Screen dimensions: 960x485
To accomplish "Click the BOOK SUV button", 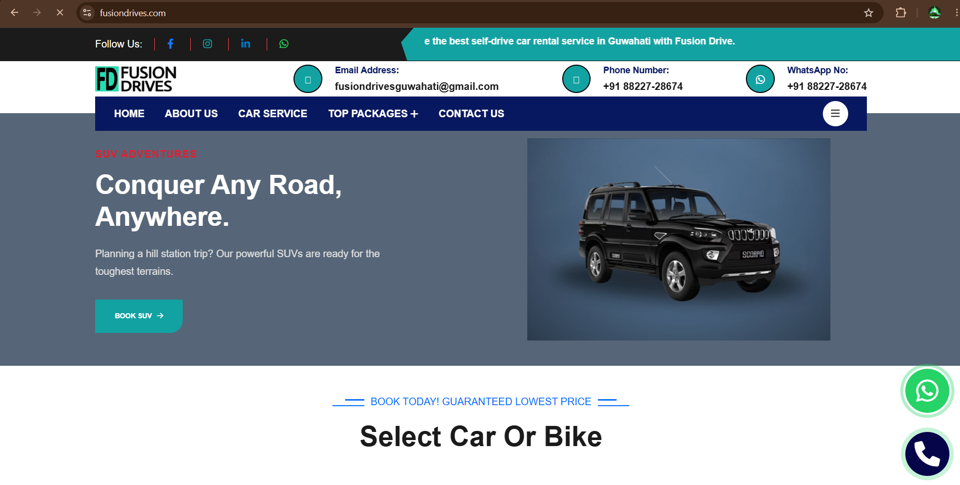I will click(139, 316).
